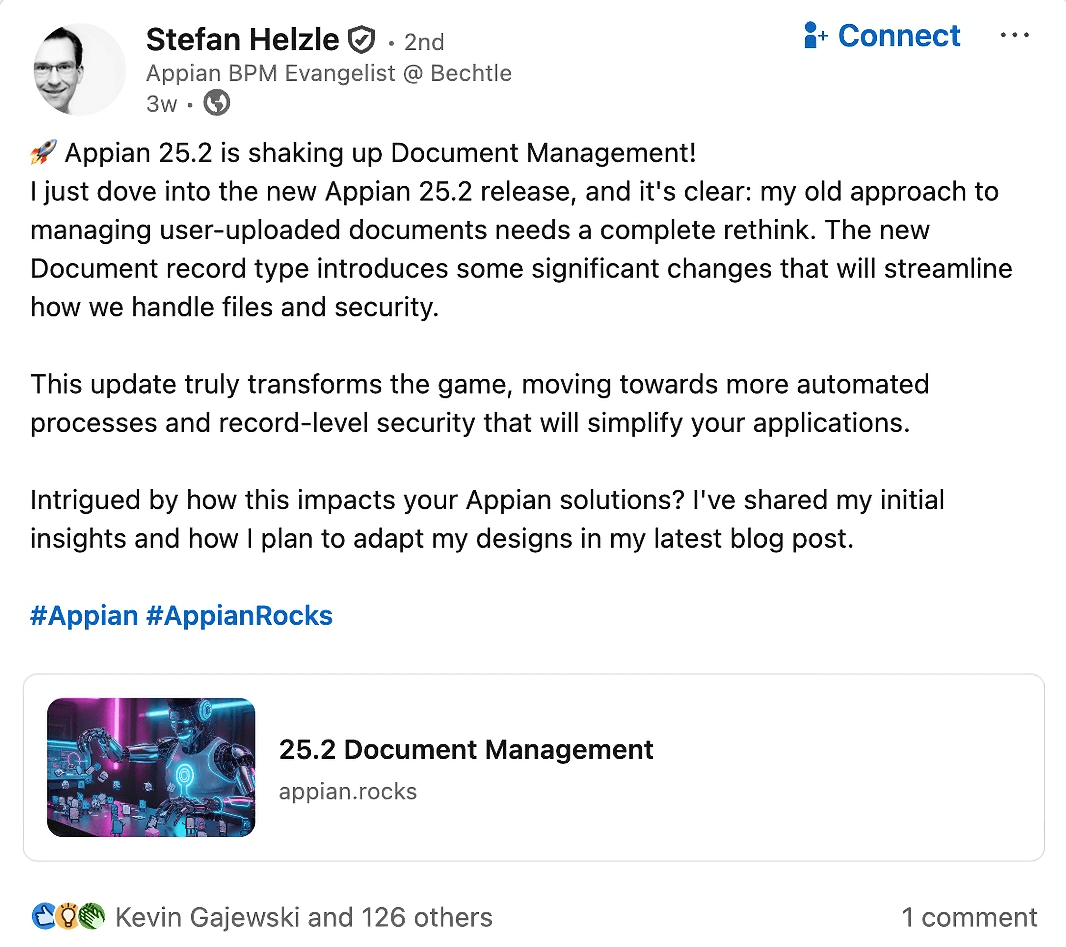This screenshot has width=1066, height=947.
Task: Expand the 1 comment link
Action: point(969,917)
